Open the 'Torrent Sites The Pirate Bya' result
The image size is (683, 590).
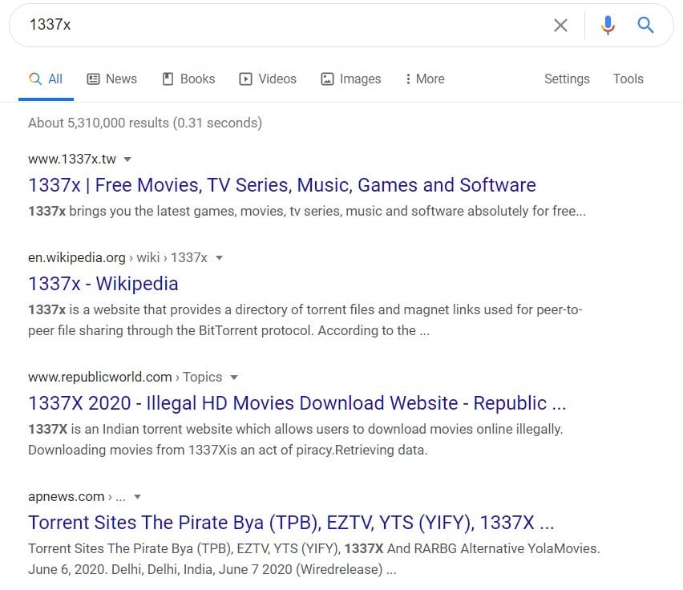pos(291,523)
